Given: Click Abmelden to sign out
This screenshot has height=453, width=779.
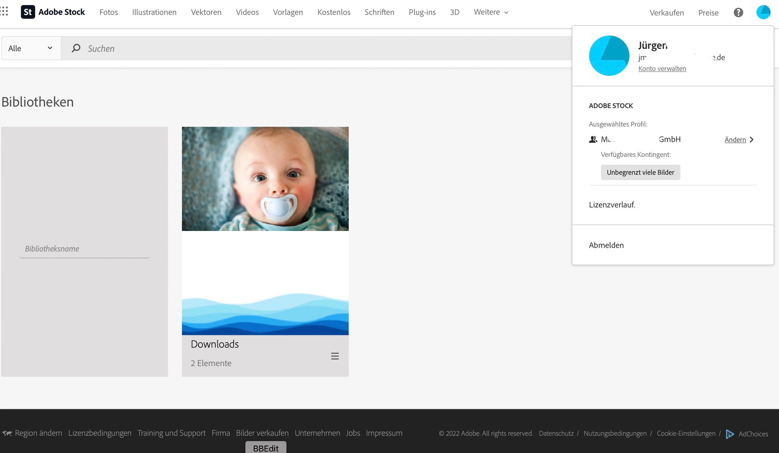Looking at the screenshot, I should [606, 245].
